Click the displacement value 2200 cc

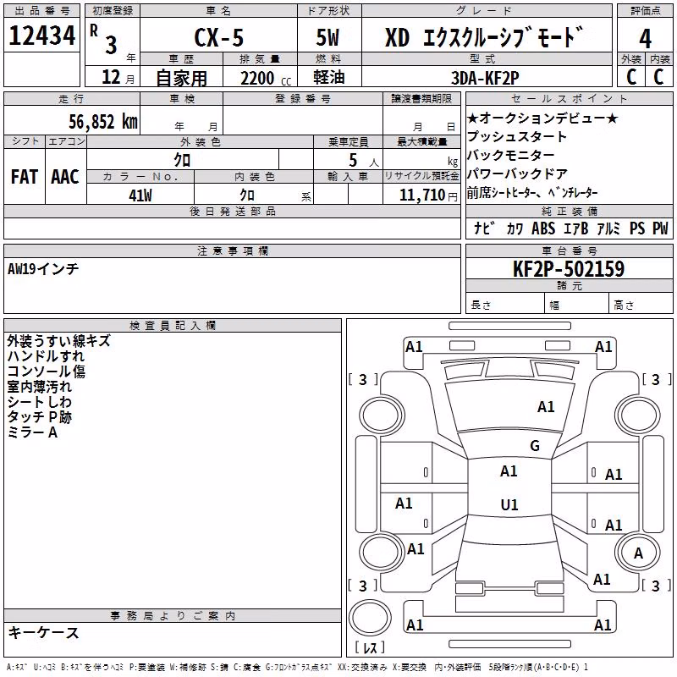point(266,79)
